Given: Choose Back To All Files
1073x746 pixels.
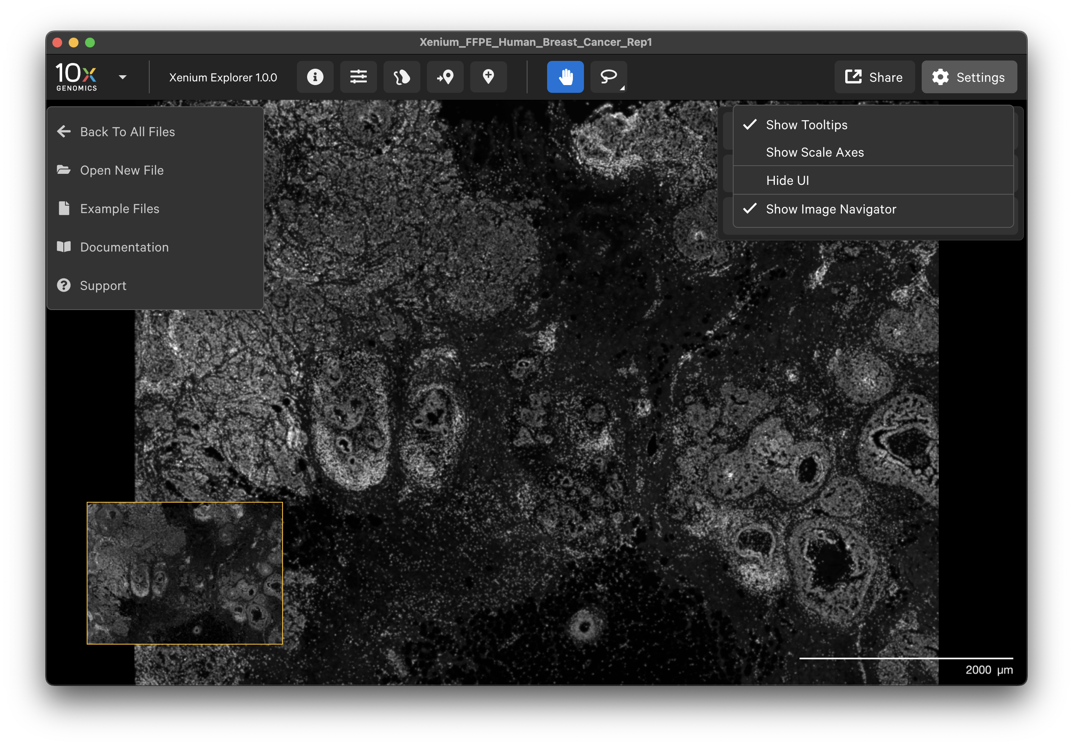Looking at the screenshot, I should 155,132.
